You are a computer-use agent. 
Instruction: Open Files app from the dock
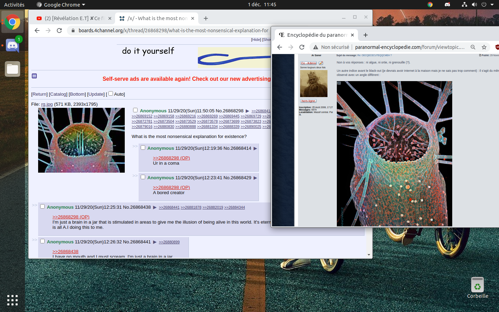(12, 69)
